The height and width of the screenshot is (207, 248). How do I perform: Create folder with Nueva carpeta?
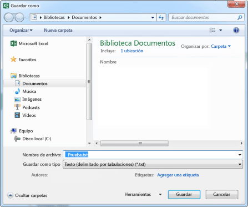[x=58, y=30]
